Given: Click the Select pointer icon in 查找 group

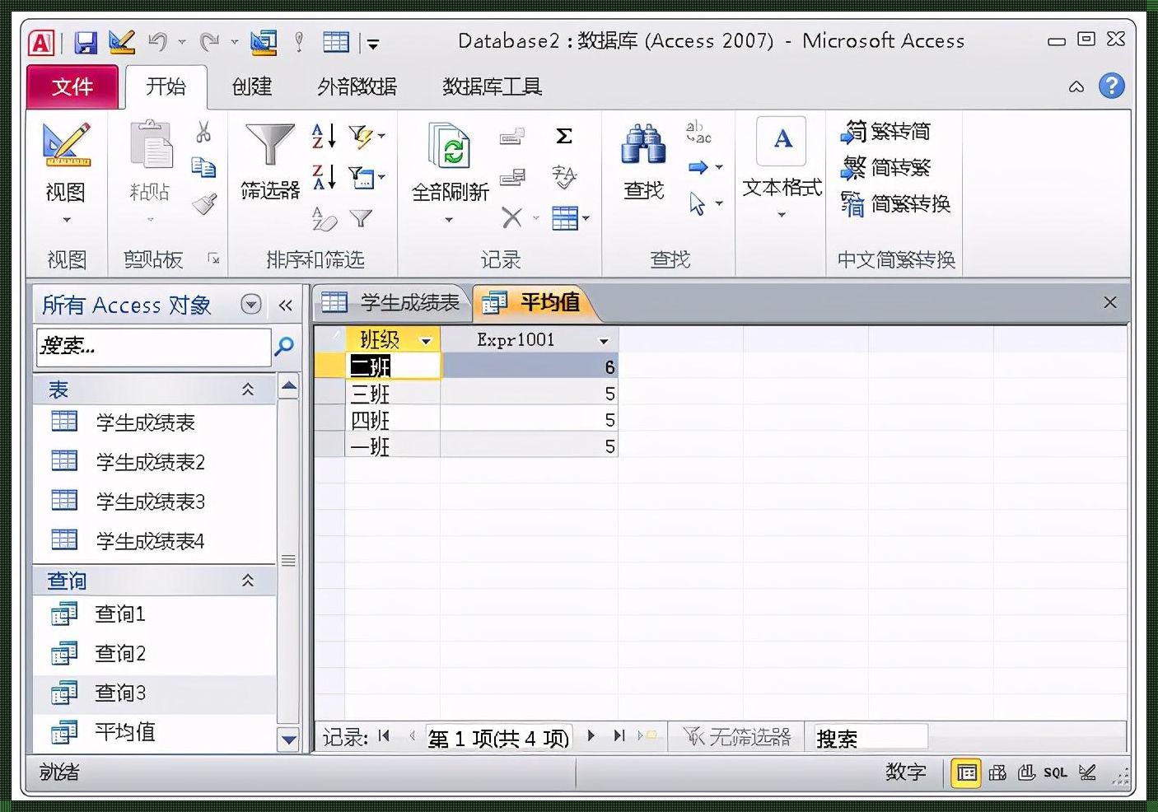Looking at the screenshot, I should 698,203.
